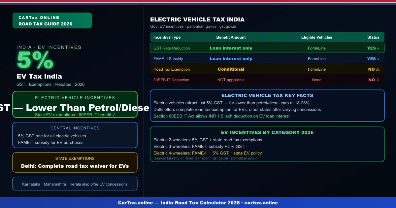Click the EV Incentives by Category 2026 heading
This screenshot has width=396, height=208.
tap(267, 132)
